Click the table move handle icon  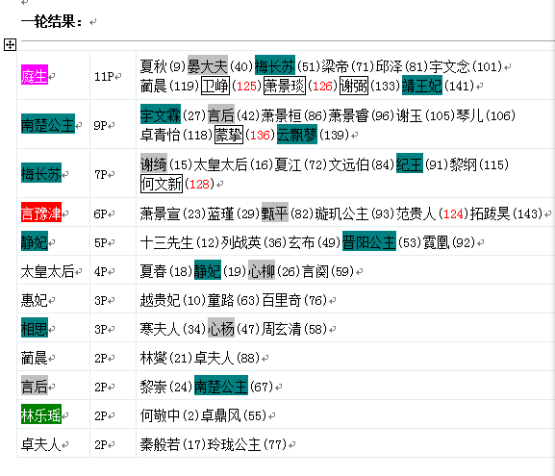[x=10, y=45]
